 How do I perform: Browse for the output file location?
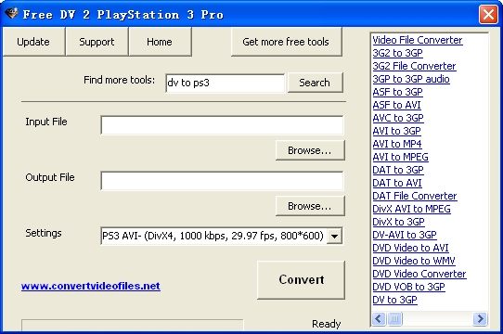(x=310, y=206)
